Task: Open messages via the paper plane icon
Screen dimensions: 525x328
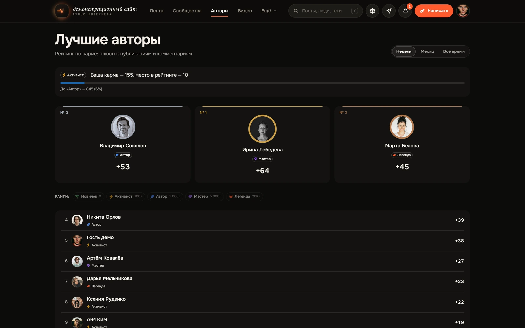Action: (389, 11)
